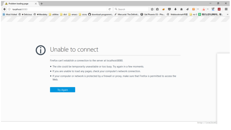Go to the Home page icon
The image size is (231, 130).
click(181, 9)
